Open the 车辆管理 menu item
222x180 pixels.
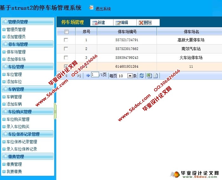(x=14, y=97)
